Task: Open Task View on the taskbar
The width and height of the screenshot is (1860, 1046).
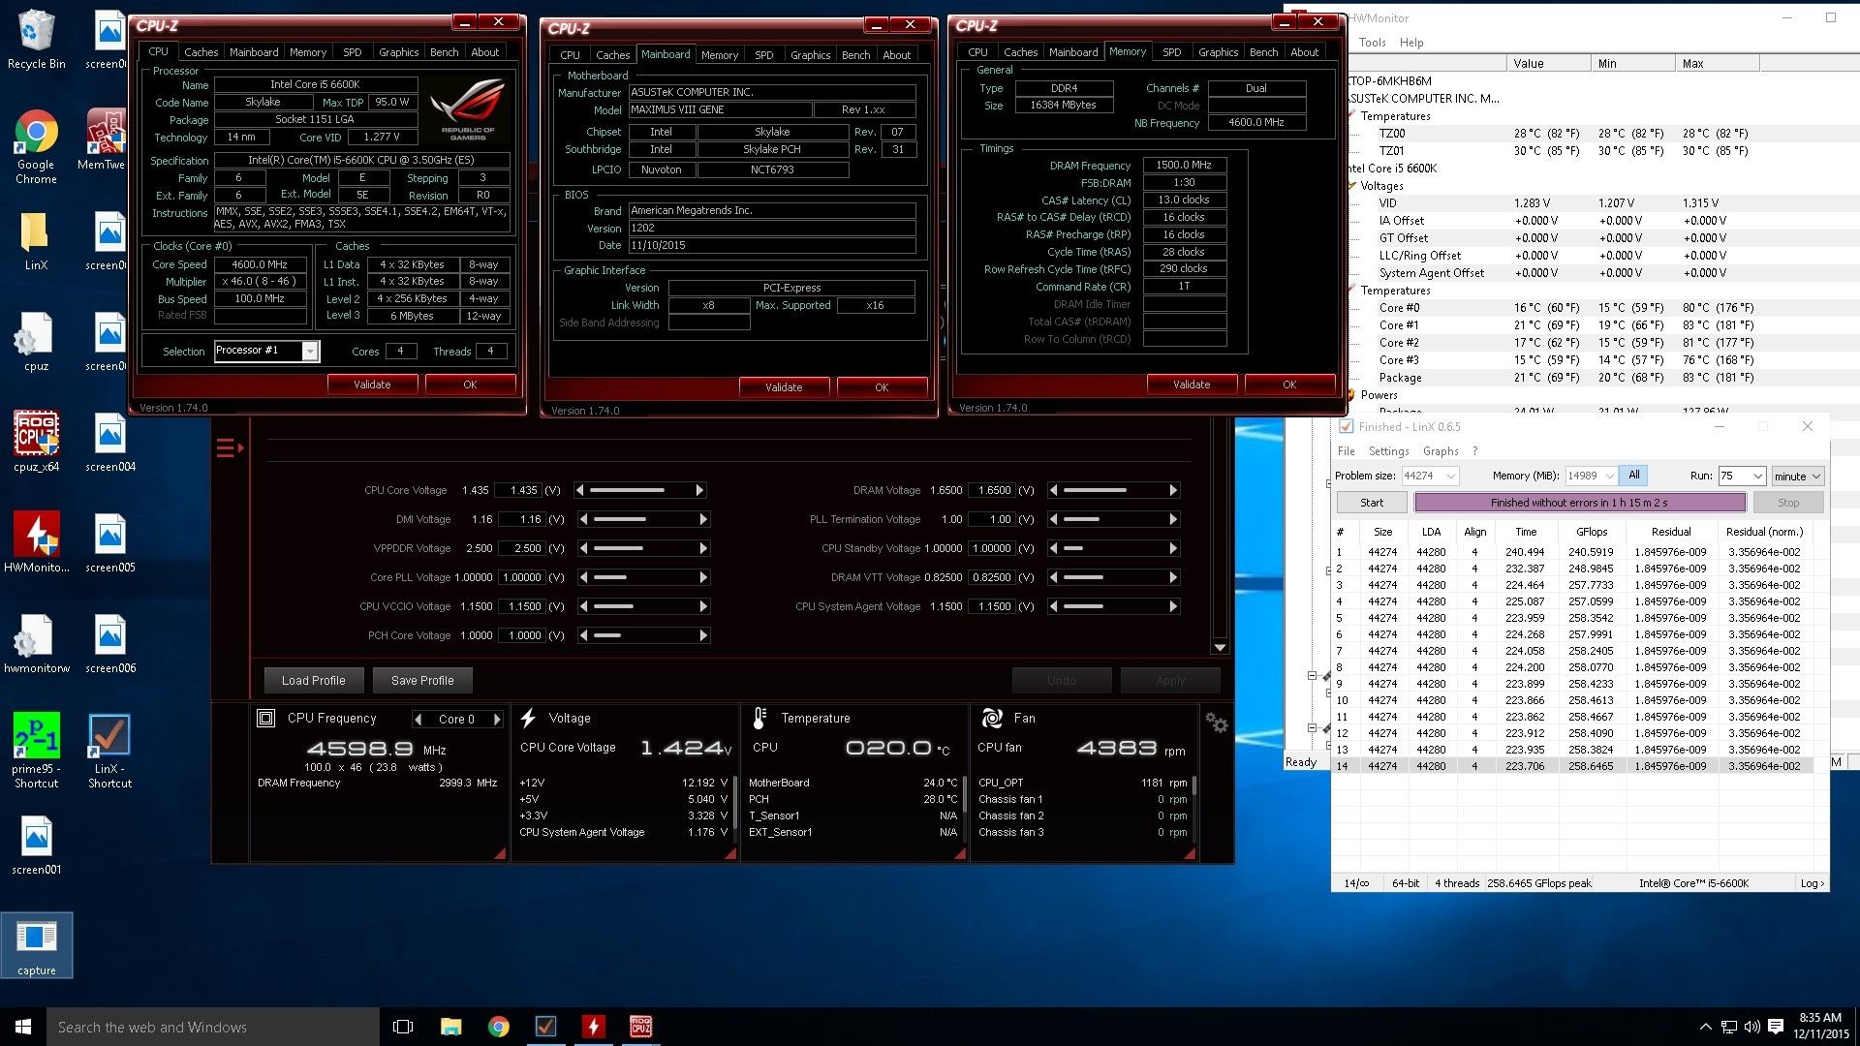Action: click(403, 1027)
